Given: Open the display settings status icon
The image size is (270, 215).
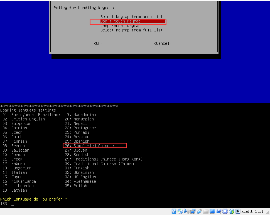Looking at the screenshot, I should (x=212, y=211).
